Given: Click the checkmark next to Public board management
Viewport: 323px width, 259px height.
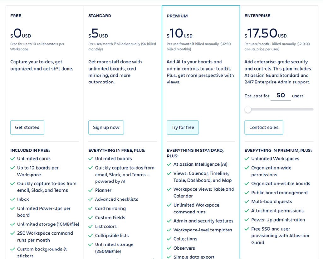Looking at the screenshot, I should click(x=247, y=193).
